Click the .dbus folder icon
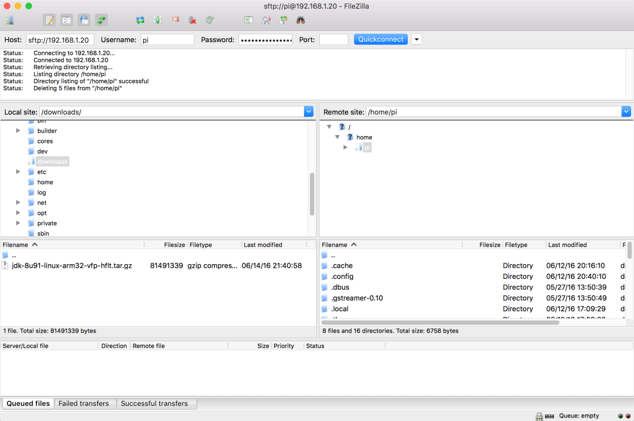The image size is (634, 421). coord(324,288)
